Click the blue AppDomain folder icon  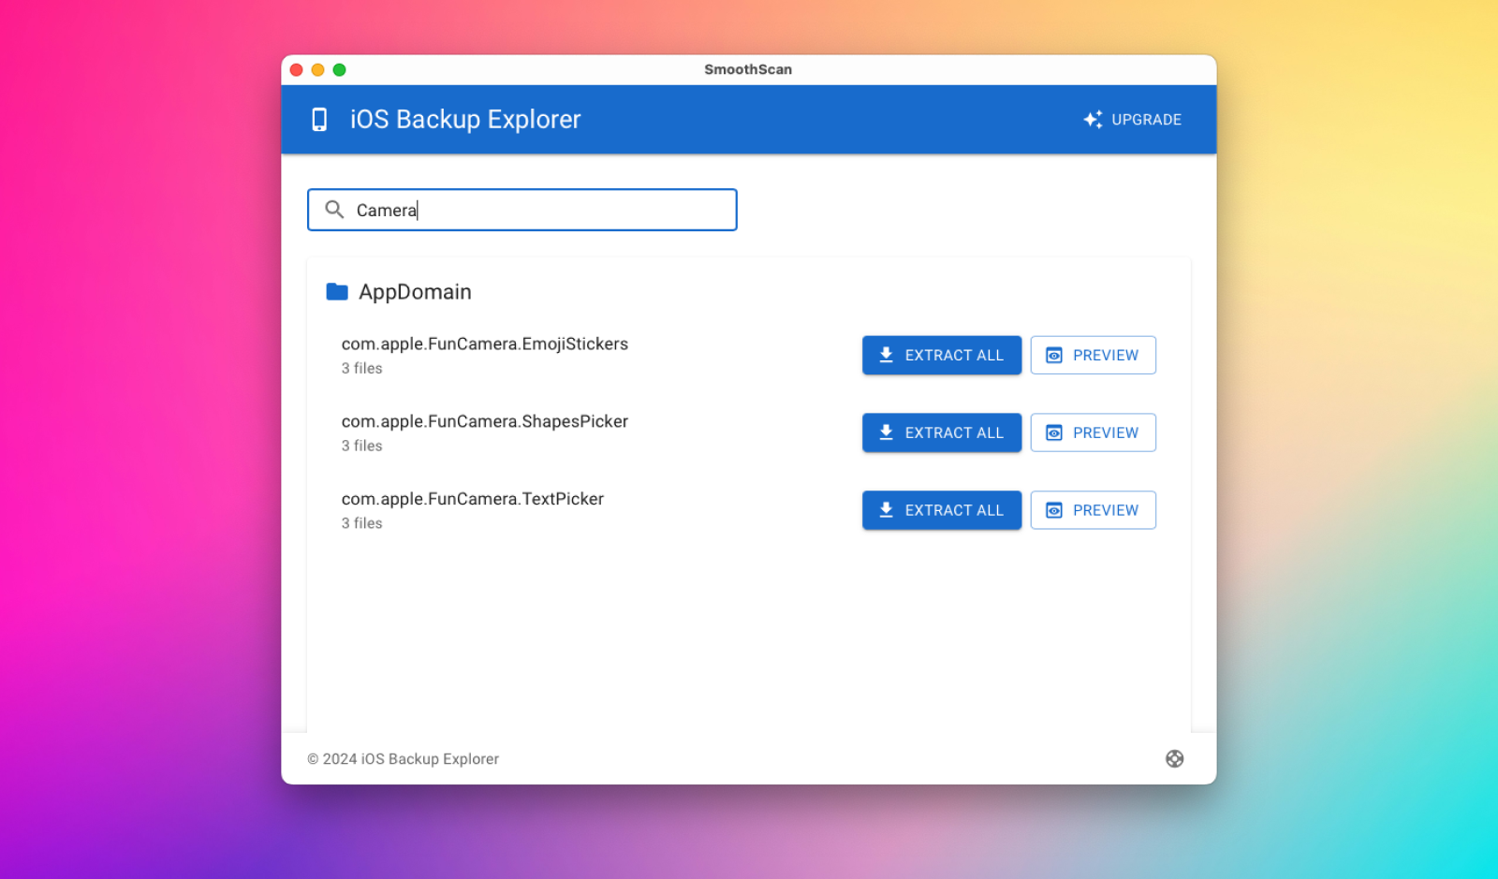pos(337,292)
